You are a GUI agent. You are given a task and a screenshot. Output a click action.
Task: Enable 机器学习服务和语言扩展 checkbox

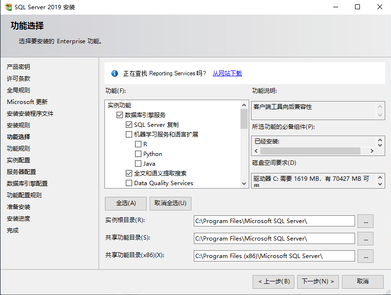pos(129,135)
